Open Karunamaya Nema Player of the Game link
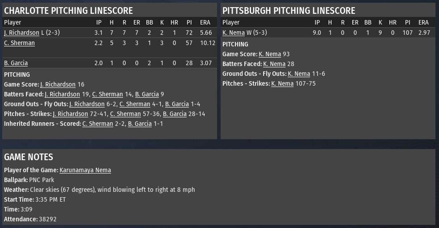The height and width of the screenshot is (228, 439). (85, 170)
